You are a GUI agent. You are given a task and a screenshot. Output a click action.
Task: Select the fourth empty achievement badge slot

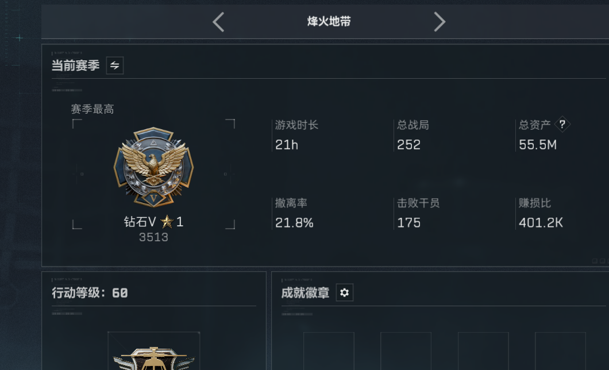coord(560,351)
